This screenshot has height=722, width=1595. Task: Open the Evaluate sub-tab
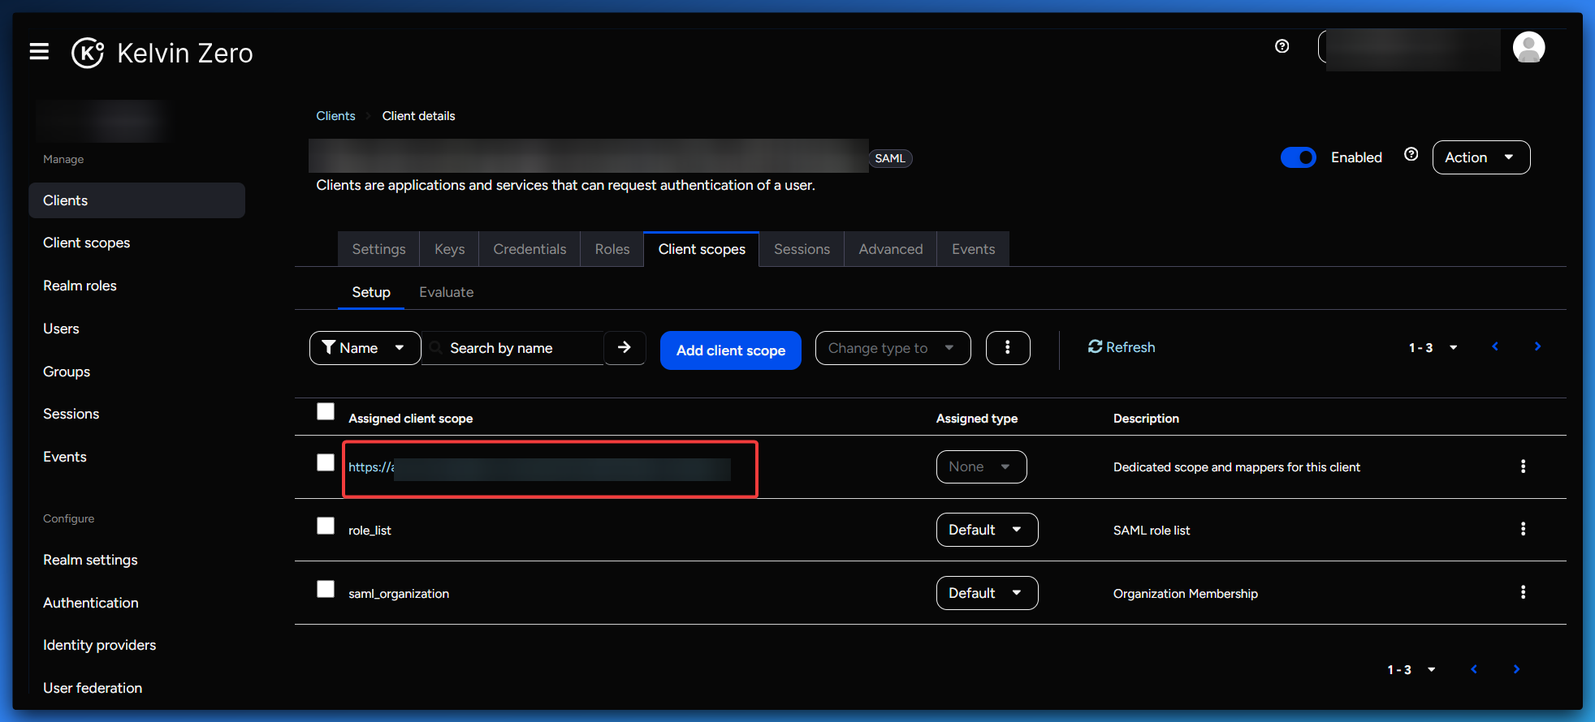tap(446, 292)
